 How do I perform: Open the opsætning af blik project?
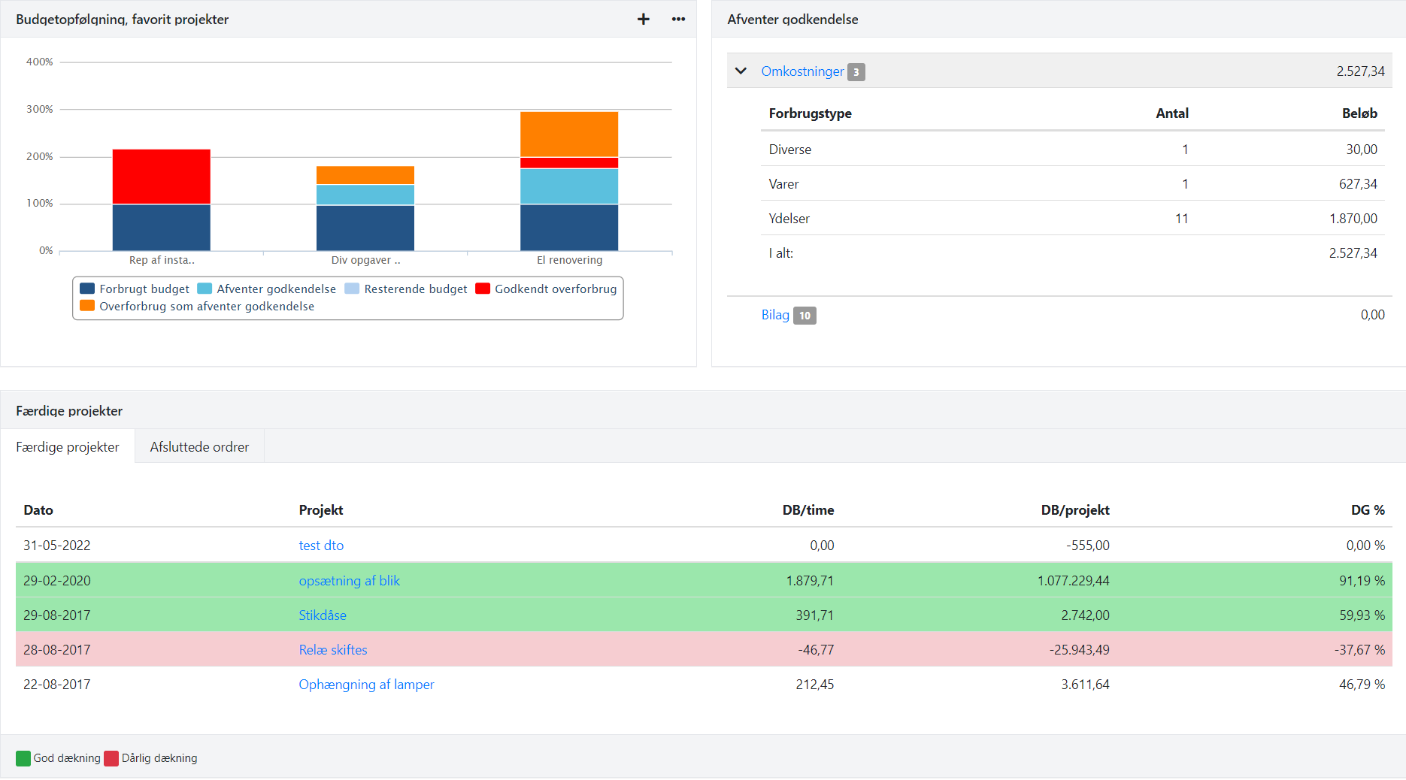(x=349, y=581)
